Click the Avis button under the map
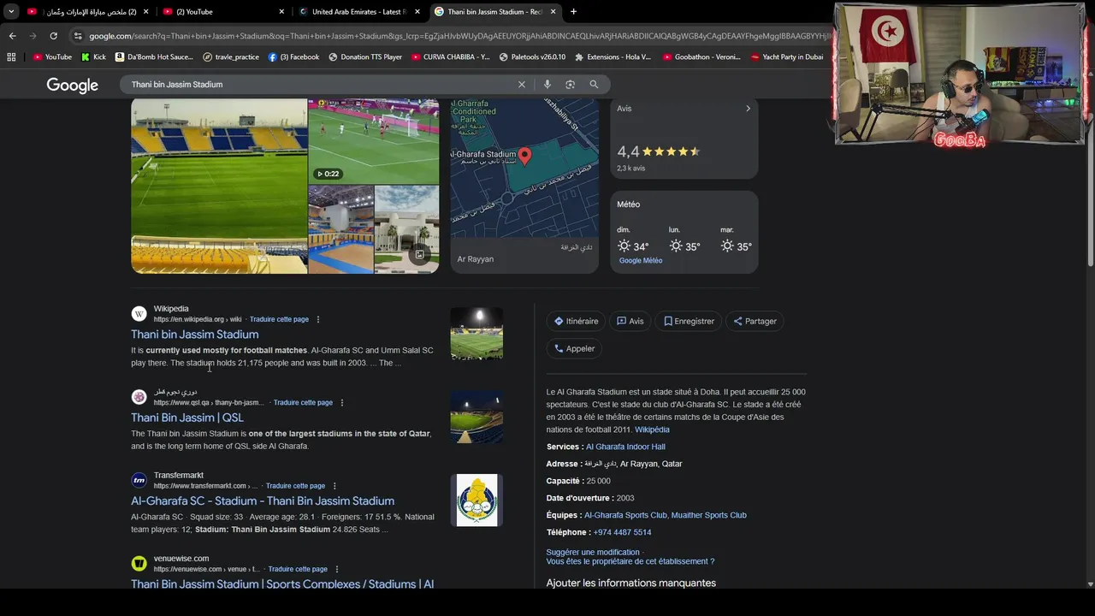 click(x=630, y=321)
